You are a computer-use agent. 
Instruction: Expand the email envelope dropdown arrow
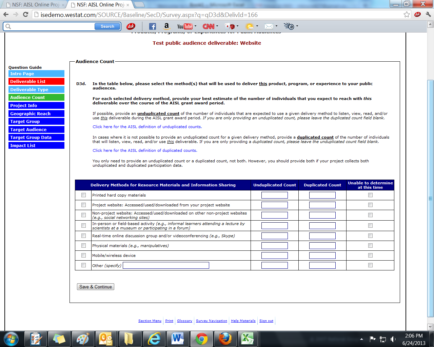(276, 26)
